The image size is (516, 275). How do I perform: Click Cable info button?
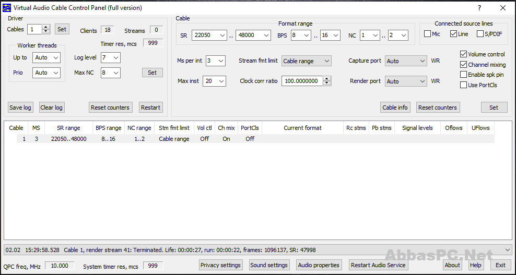[x=395, y=107]
